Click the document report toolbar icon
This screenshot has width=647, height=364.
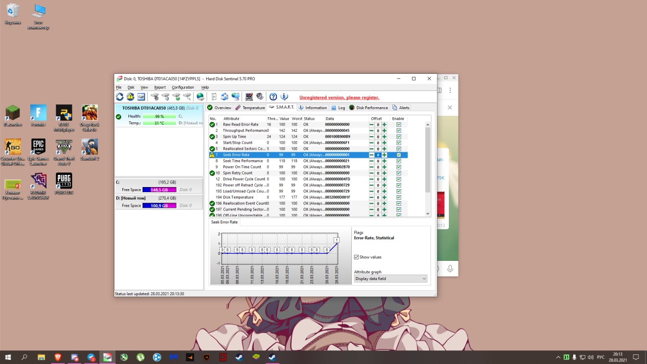tap(214, 97)
